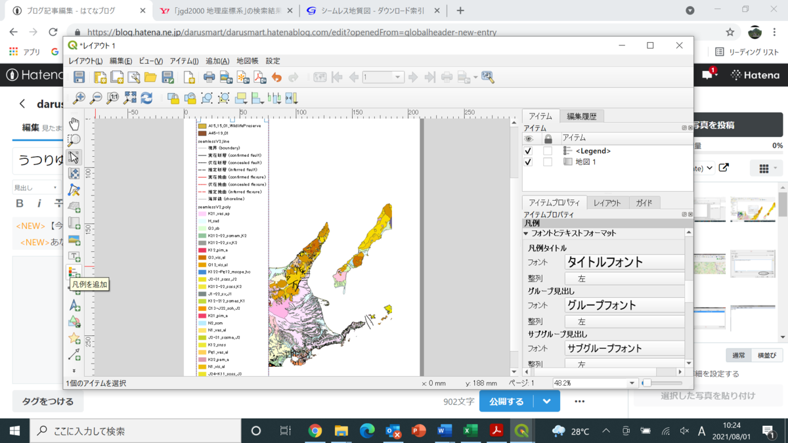
Task: Open the layout manager icon
Action: click(134, 77)
